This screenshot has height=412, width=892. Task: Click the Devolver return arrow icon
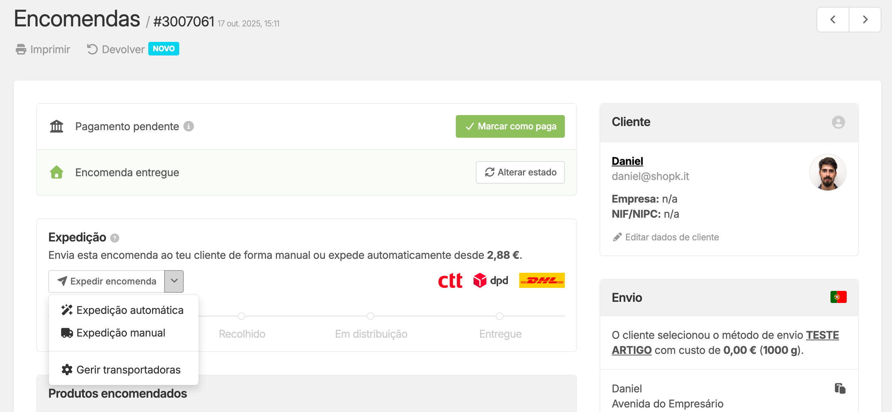(92, 49)
